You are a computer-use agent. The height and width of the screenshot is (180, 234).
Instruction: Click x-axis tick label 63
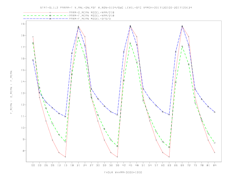point(169,165)
